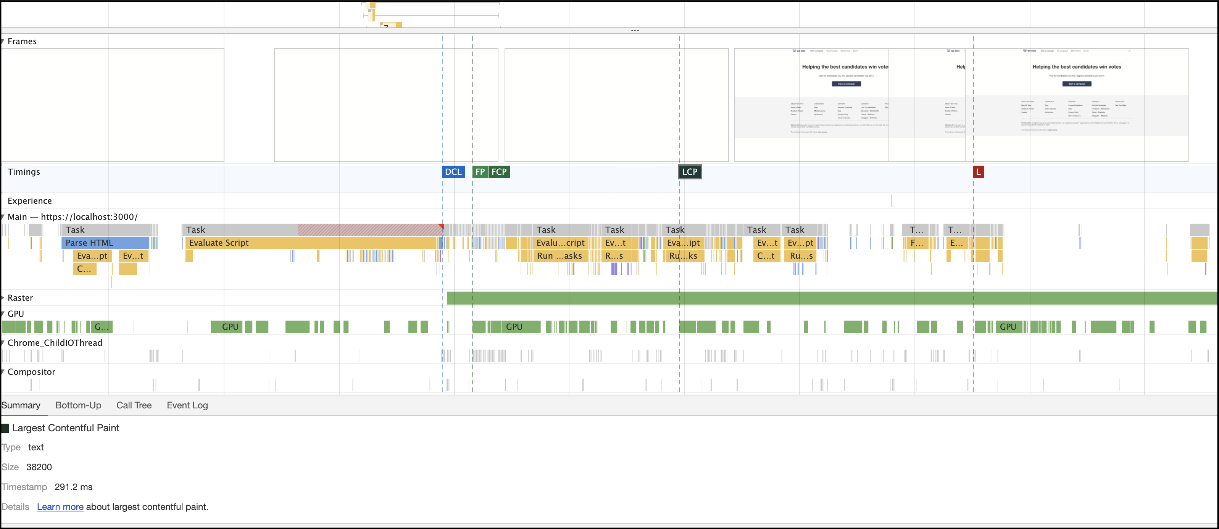This screenshot has height=529, width=1219.
Task: Click the DCL timing marker
Action: (x=453, y=172)
